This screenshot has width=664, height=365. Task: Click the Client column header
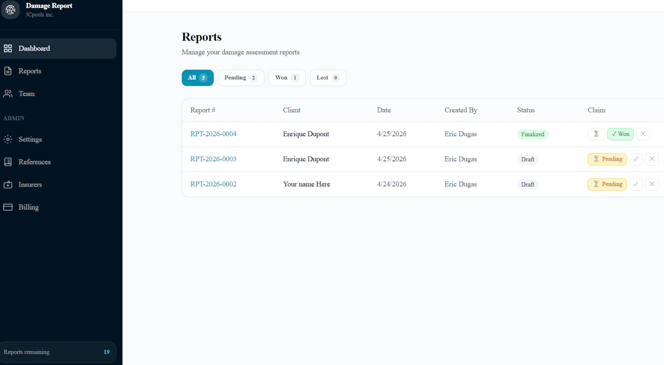click(x=292, y=110)
